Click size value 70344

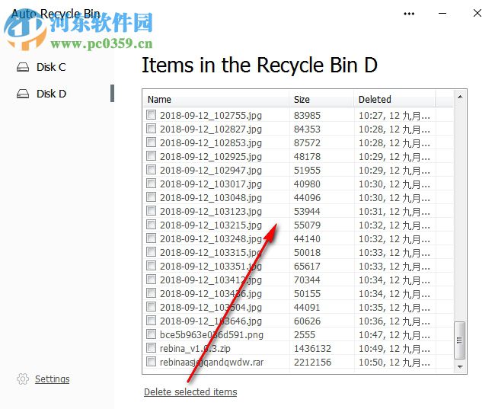point(307,280)
